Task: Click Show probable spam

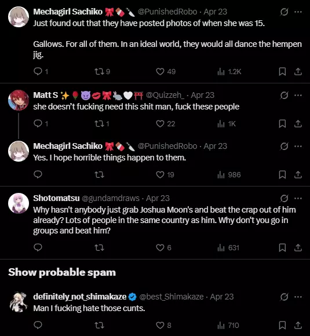Action: [x=62, y=272]
